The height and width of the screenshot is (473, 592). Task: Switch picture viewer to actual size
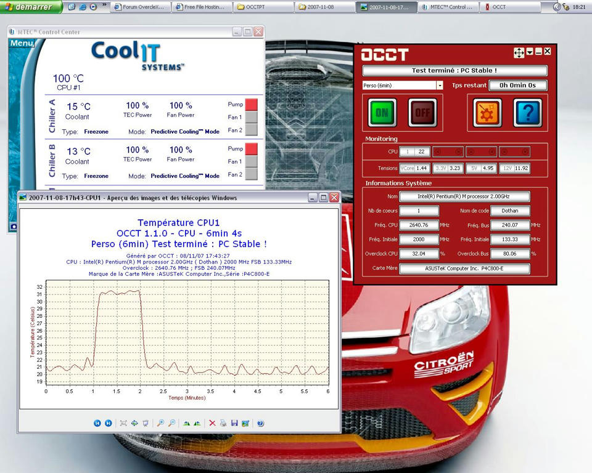pos(134,423)
